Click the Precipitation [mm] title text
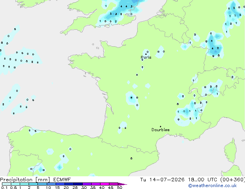245x189 pixels. 25,180
